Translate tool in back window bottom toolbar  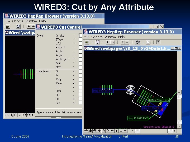(7, 115)
